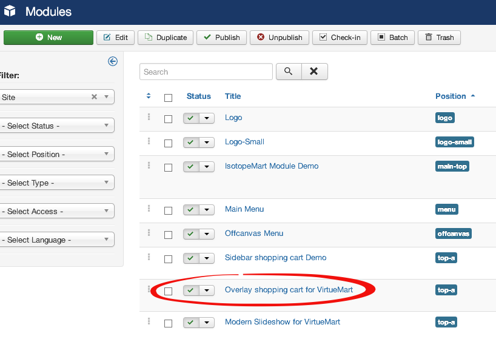Screen dimensions: 496x339
Task: Open status dropdown arrow for IsotopeMart row
Action: coord(207,167)
